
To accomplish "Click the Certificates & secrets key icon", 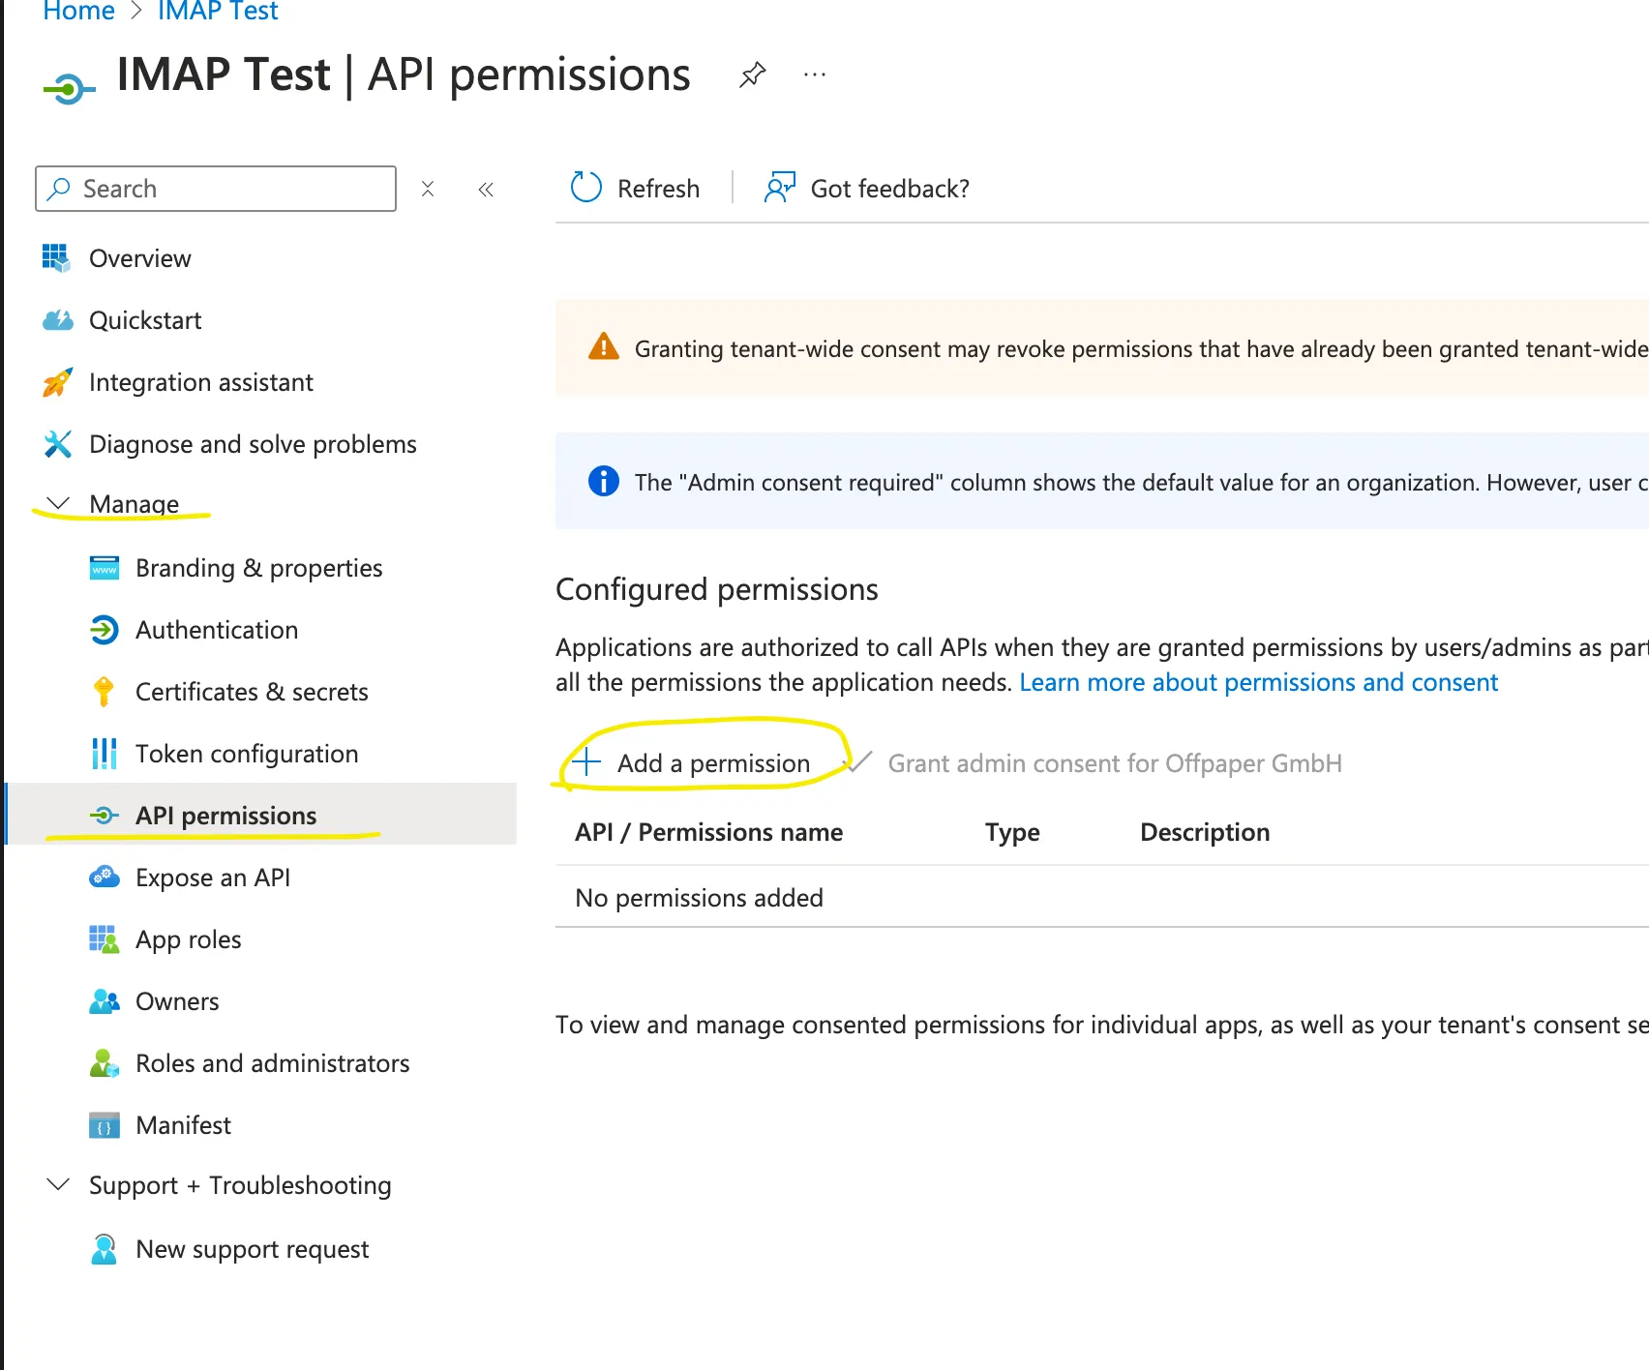I will pyautogui.click(x=104, y=692).
